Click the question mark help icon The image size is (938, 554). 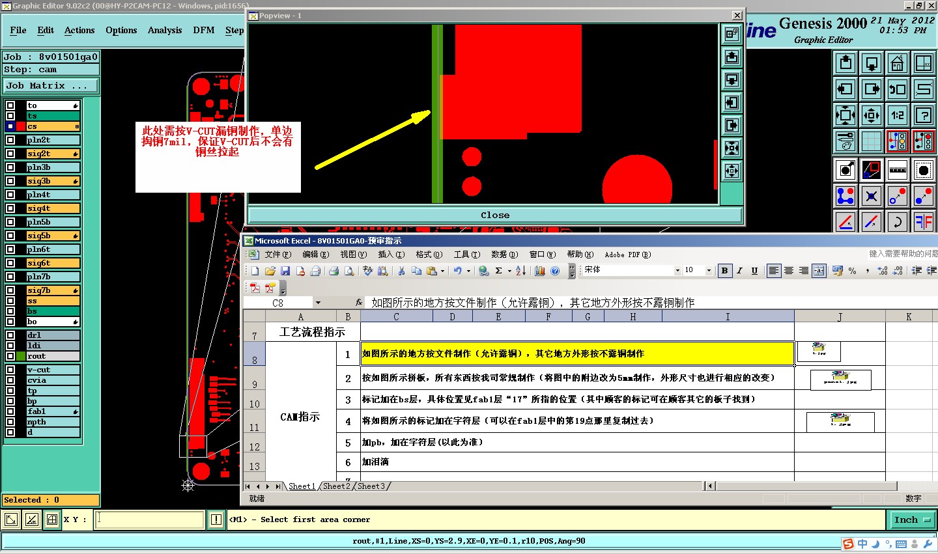click(x=924, y=115)
